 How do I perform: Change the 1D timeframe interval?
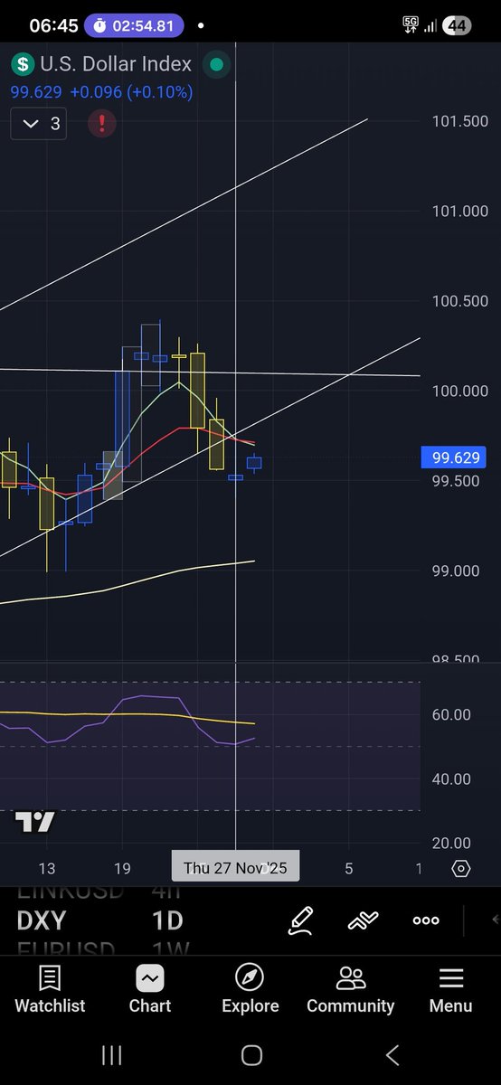coord(167,920)
